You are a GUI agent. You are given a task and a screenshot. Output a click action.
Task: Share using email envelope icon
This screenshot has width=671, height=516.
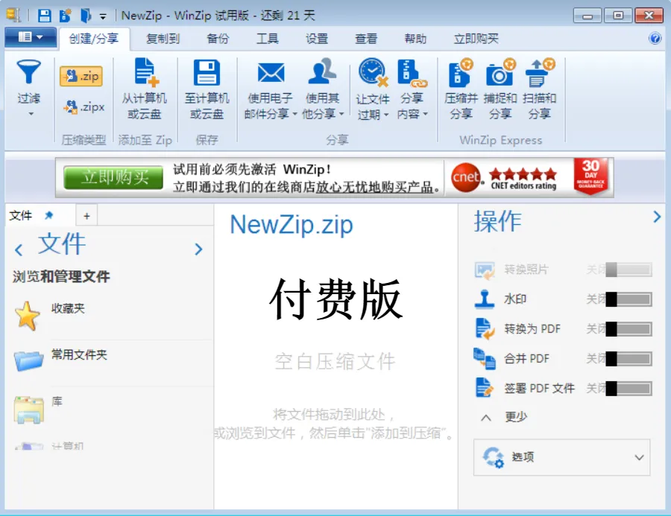coord(271,73)
